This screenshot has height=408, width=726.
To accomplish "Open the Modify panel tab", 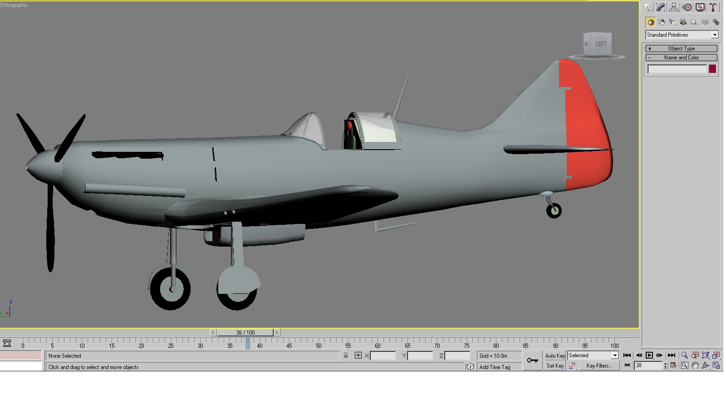I will pyautogui.click(x=661, y=7).
